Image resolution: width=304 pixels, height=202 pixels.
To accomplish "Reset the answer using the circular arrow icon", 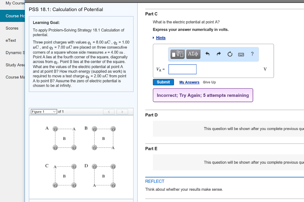I will pyautogui.click(x=229, y=54).
